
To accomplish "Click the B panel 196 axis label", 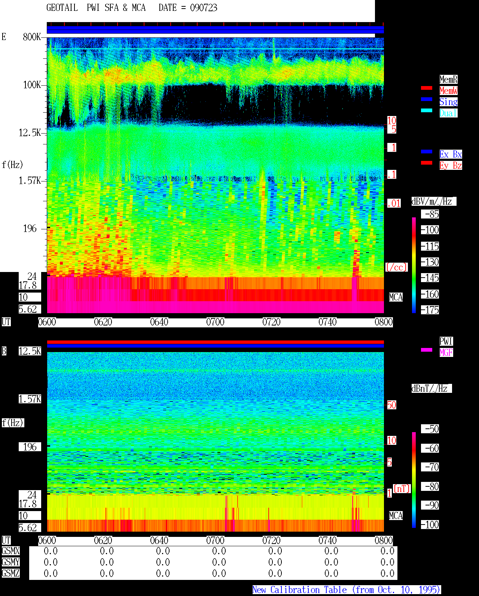I will [x=30, y=447].
